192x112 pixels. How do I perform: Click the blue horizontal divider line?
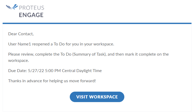pyautogui.click(x=97, y=23)
